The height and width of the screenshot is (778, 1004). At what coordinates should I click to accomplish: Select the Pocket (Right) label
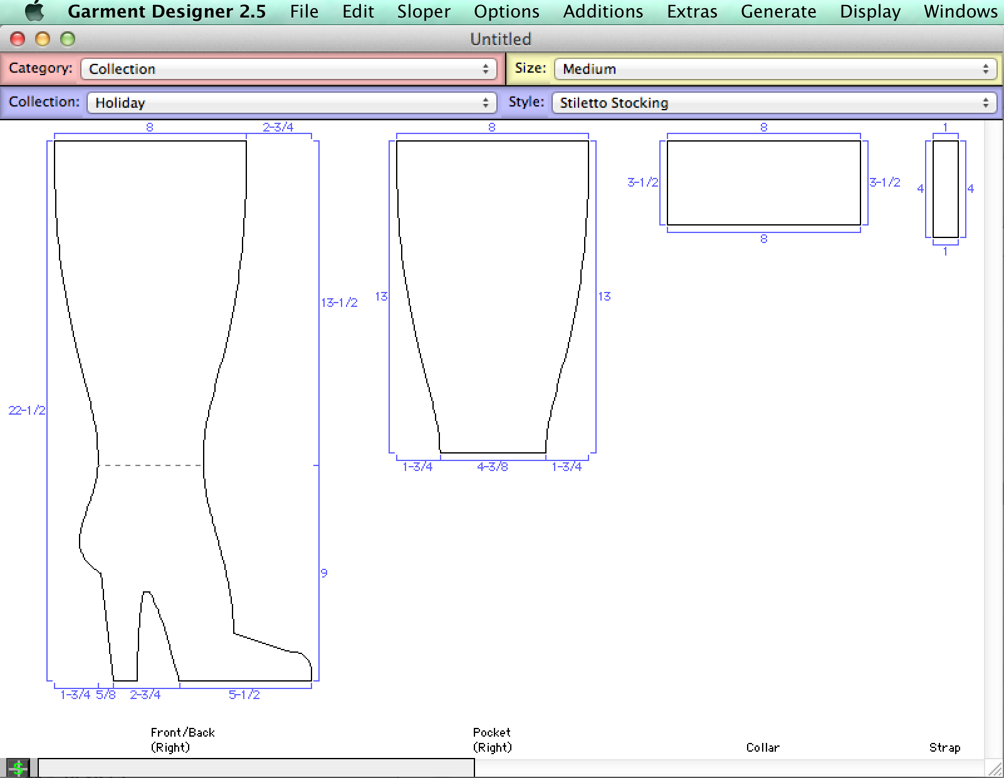pos(492,740)
